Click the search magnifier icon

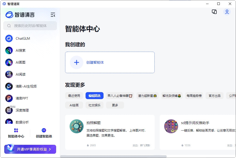[9, 26]
